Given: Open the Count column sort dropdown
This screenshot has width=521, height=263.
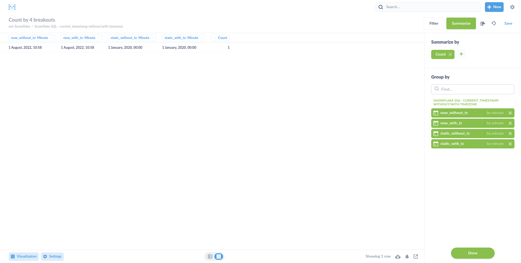Looking at the screenshot, I should pyautogui.click(x=215, y=38).
